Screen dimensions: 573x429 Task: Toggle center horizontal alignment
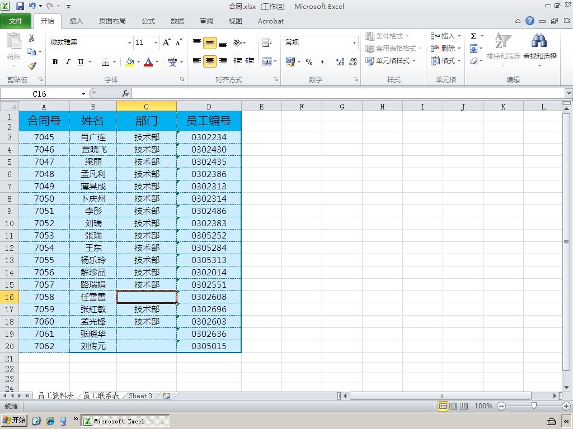click(210, 61)
